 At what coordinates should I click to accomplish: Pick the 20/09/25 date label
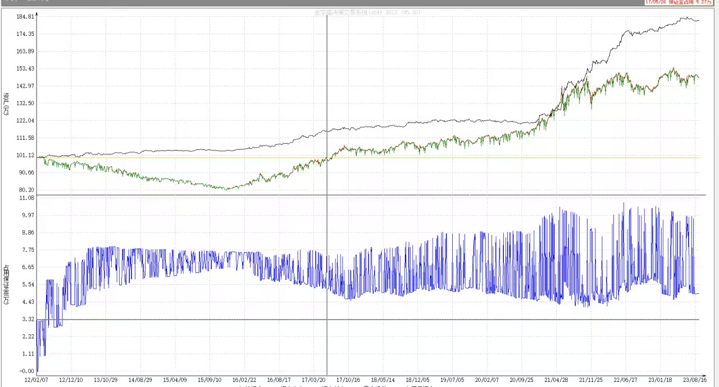coord(521,380)
